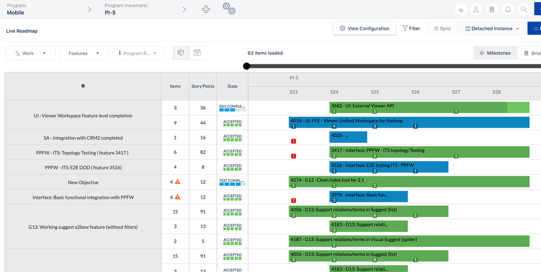Image resolution: width=541 pixels, height=272 pixels.
Task: Expand the Detached Instance dropdown
Action: click(492, 29)
